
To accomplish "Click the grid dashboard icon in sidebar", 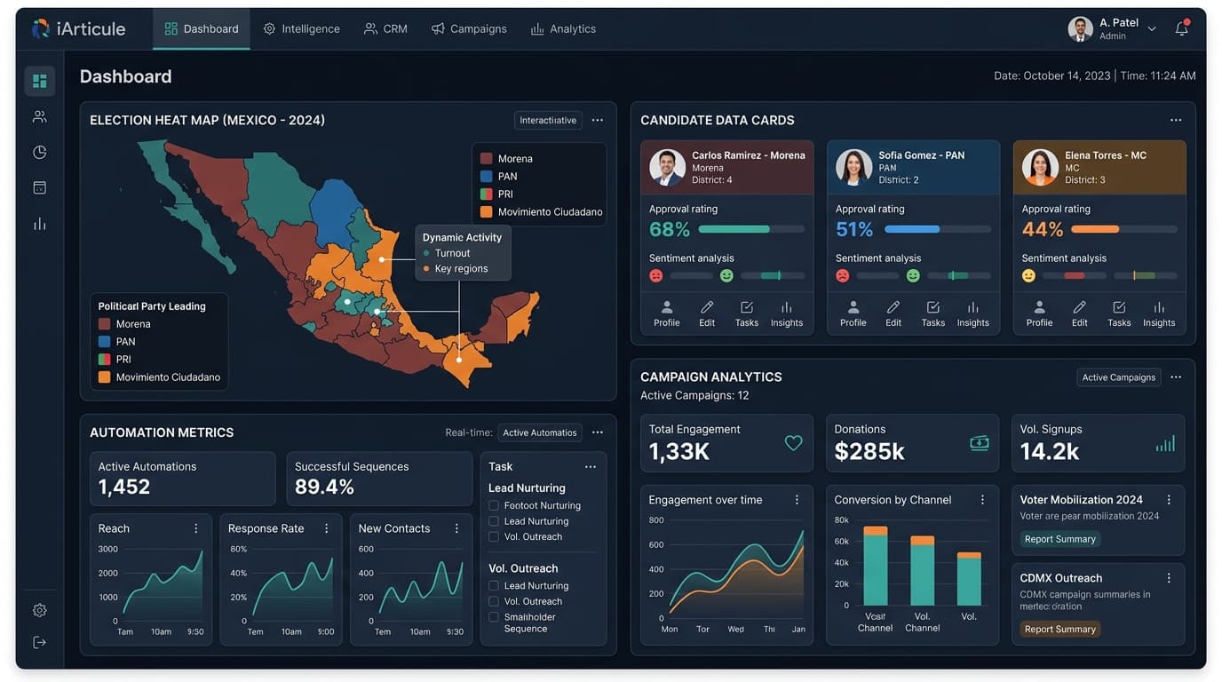I will click(x=39, y=81).
